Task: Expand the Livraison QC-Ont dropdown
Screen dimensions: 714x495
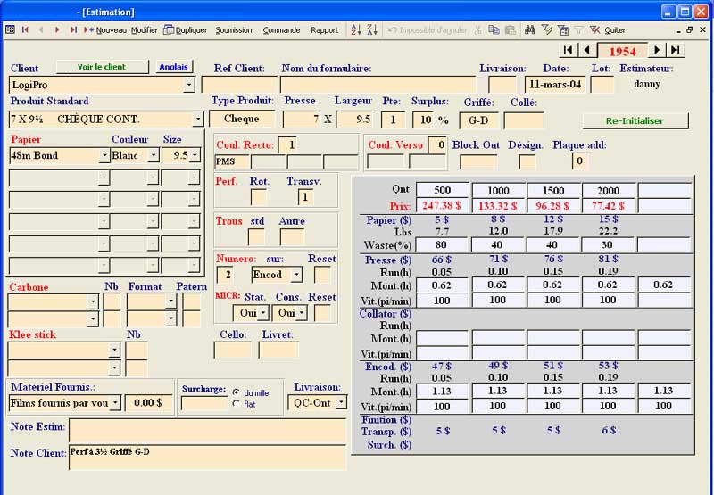Action: (x=339, y=402)
